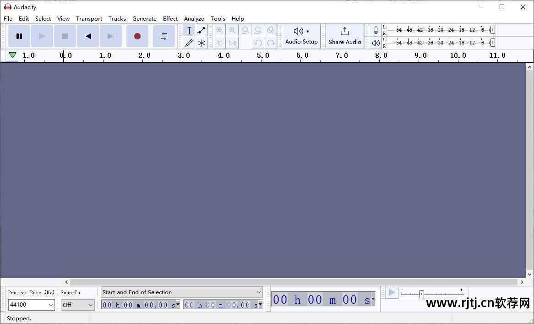This screenshot has height=324, width=534.
Task: Open the Help menu
Action: point(238,18)
